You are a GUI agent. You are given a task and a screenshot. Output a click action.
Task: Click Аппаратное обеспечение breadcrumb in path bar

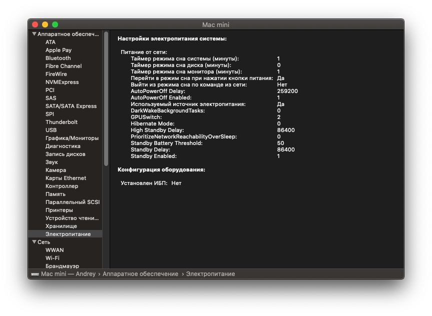[x=140, y=274]
